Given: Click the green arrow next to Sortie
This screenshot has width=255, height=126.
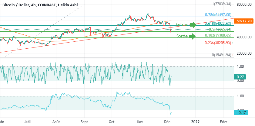Looking at the screenshot, I should tap(192, 36).
